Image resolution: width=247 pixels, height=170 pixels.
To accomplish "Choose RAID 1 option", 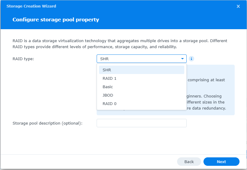I will [x=142, y=78].
